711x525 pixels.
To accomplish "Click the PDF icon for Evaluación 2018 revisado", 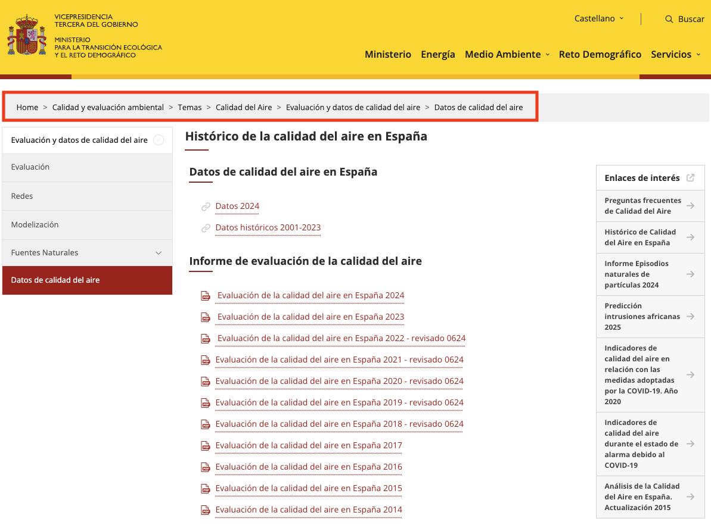I will (206, 424).
